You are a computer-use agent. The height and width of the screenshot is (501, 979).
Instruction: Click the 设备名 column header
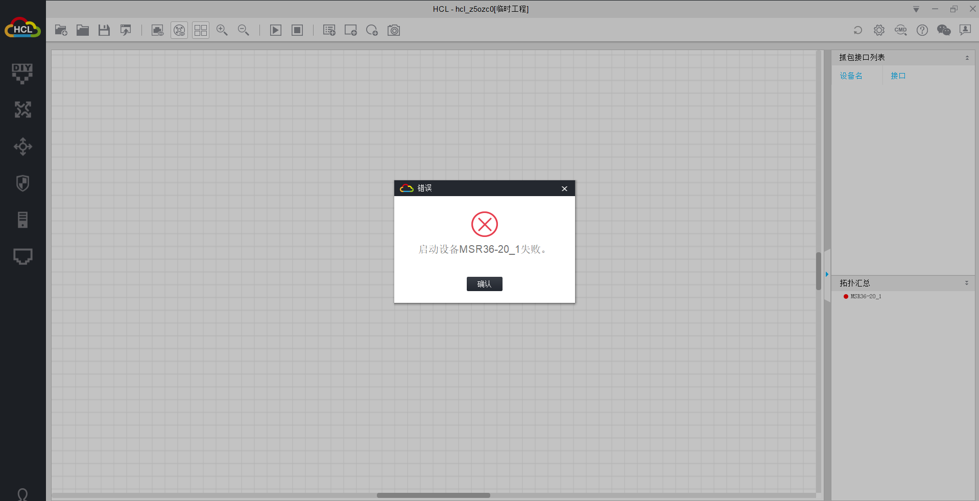pyautogui.click(x=851, y=76)
